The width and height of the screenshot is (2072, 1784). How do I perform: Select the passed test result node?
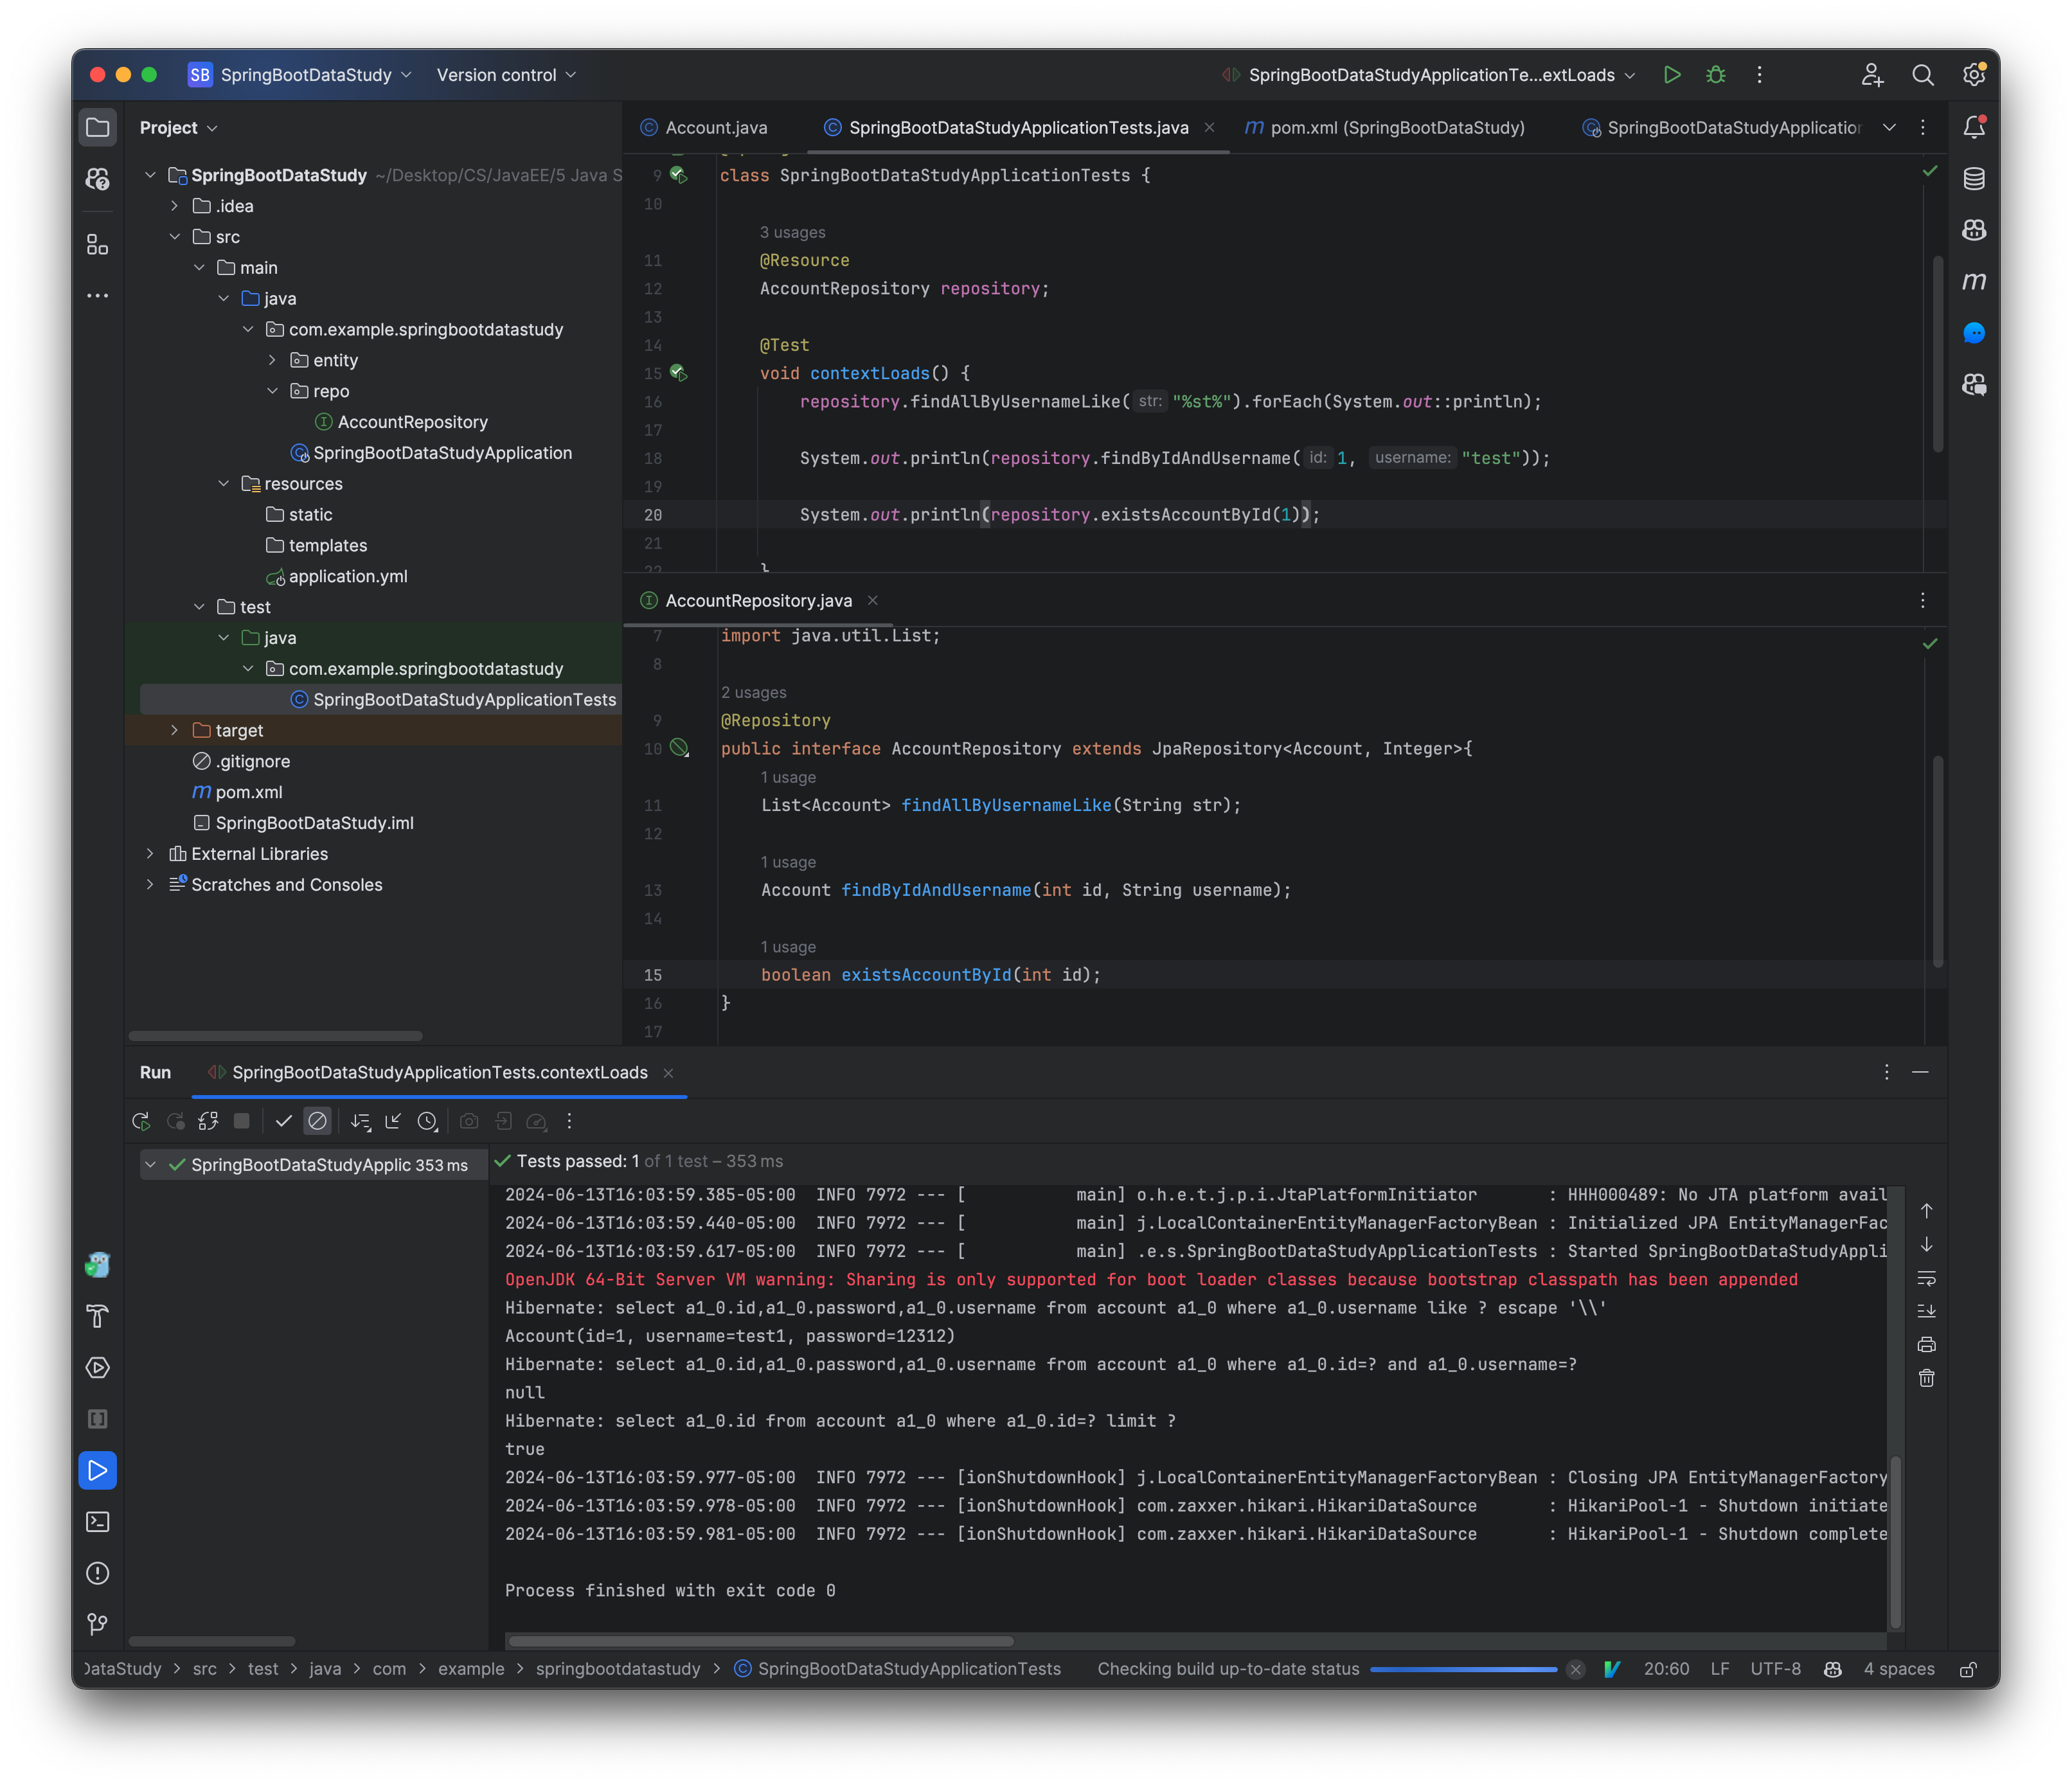(x=313, y=1165)
